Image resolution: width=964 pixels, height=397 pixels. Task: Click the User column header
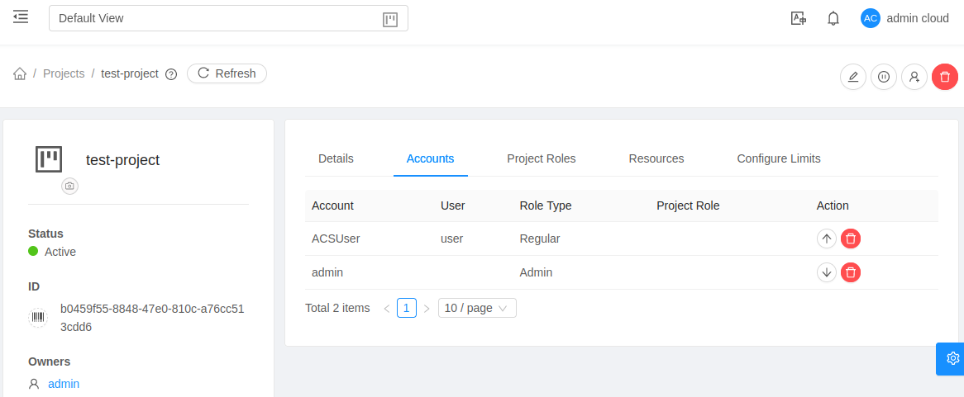click(x=452, y=206)
